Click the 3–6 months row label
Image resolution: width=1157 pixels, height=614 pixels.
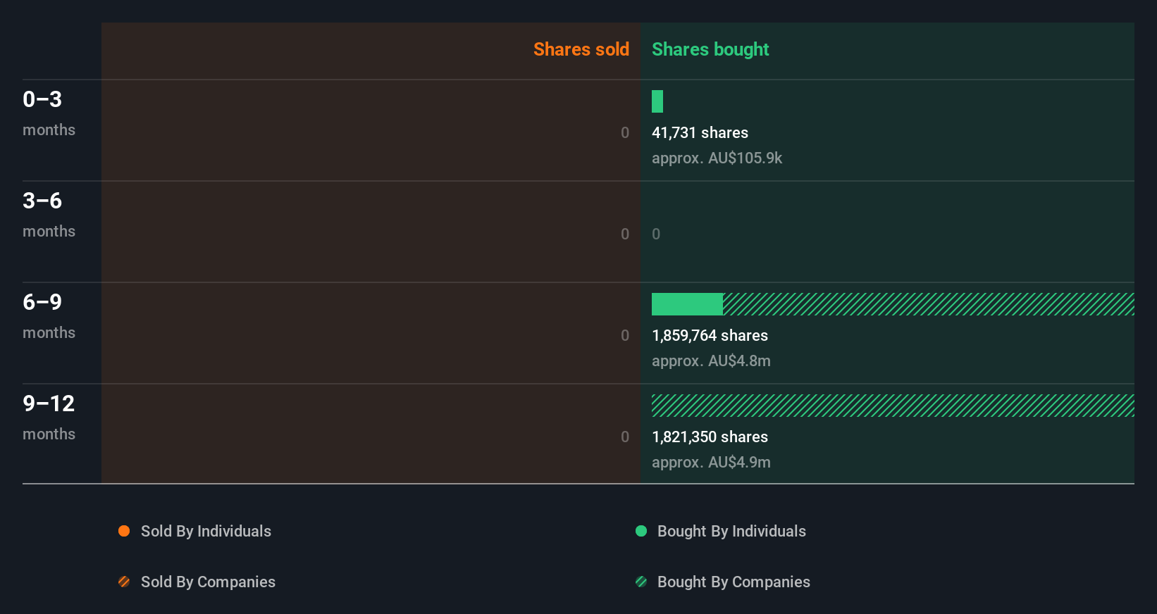point(49,215)
